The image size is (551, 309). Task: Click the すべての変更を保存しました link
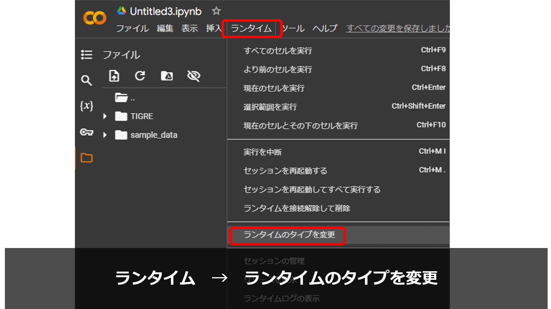[398, 28]
